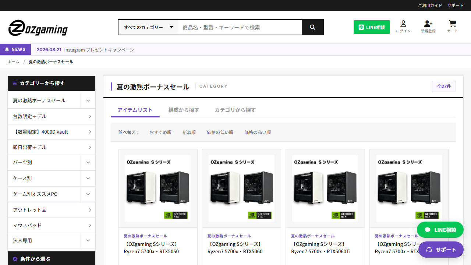Click ホーム breadcrumb link

pos(13,62)
